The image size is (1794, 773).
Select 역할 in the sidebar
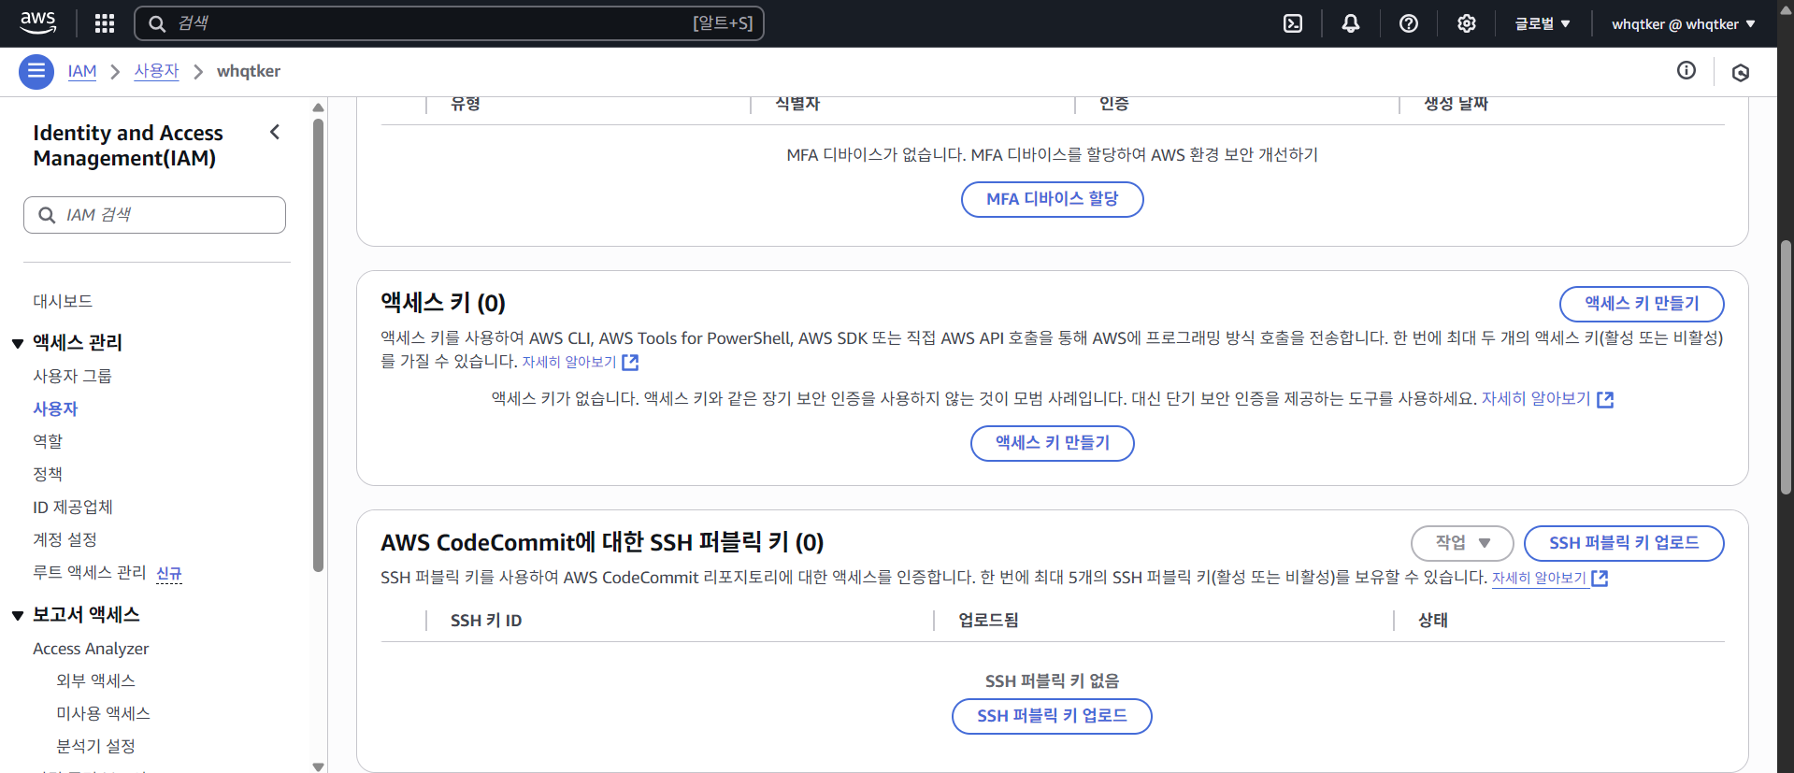pyautogui.click(x=48, y=441)
